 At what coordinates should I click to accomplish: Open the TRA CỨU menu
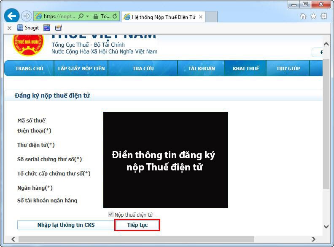tap(143, 69)
